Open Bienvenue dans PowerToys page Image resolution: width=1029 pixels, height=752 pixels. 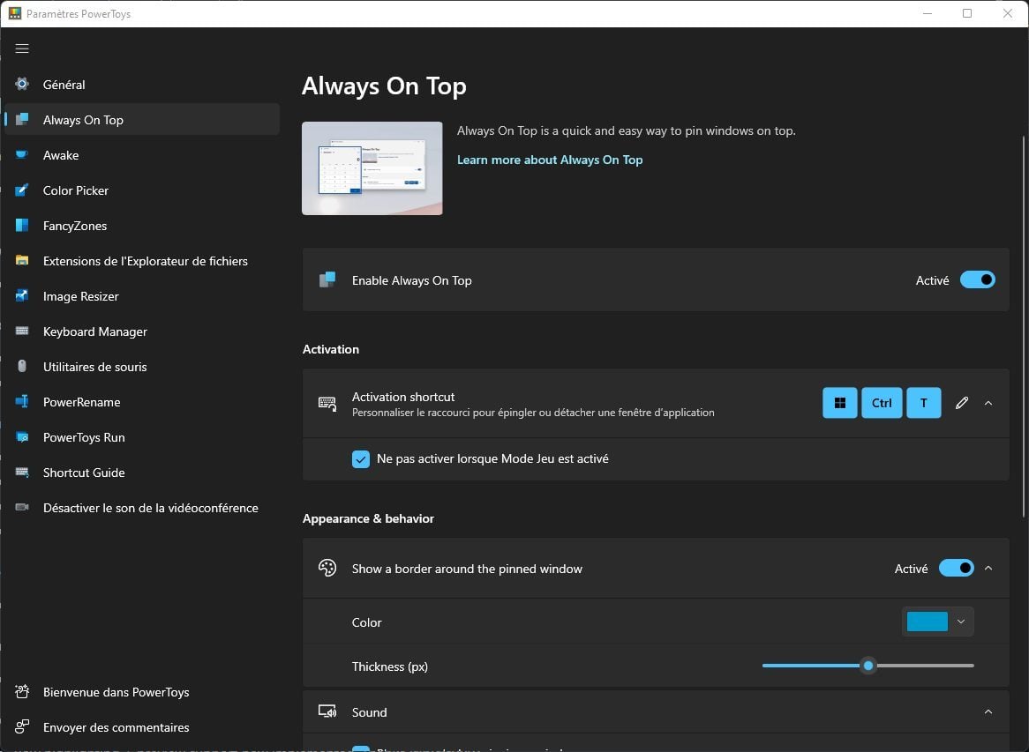click(x=142, y=692)
